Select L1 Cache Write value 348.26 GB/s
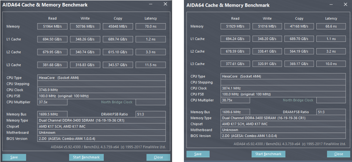This screenshot has width=352, height=162. 85,39
